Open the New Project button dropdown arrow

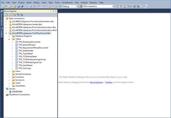7,6
